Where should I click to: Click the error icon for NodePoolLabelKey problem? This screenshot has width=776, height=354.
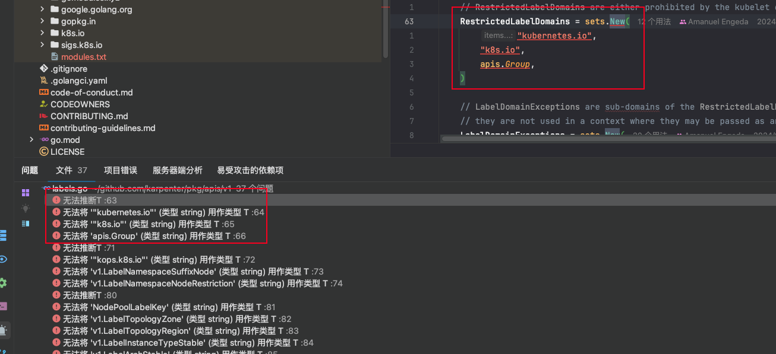point(56,307)
